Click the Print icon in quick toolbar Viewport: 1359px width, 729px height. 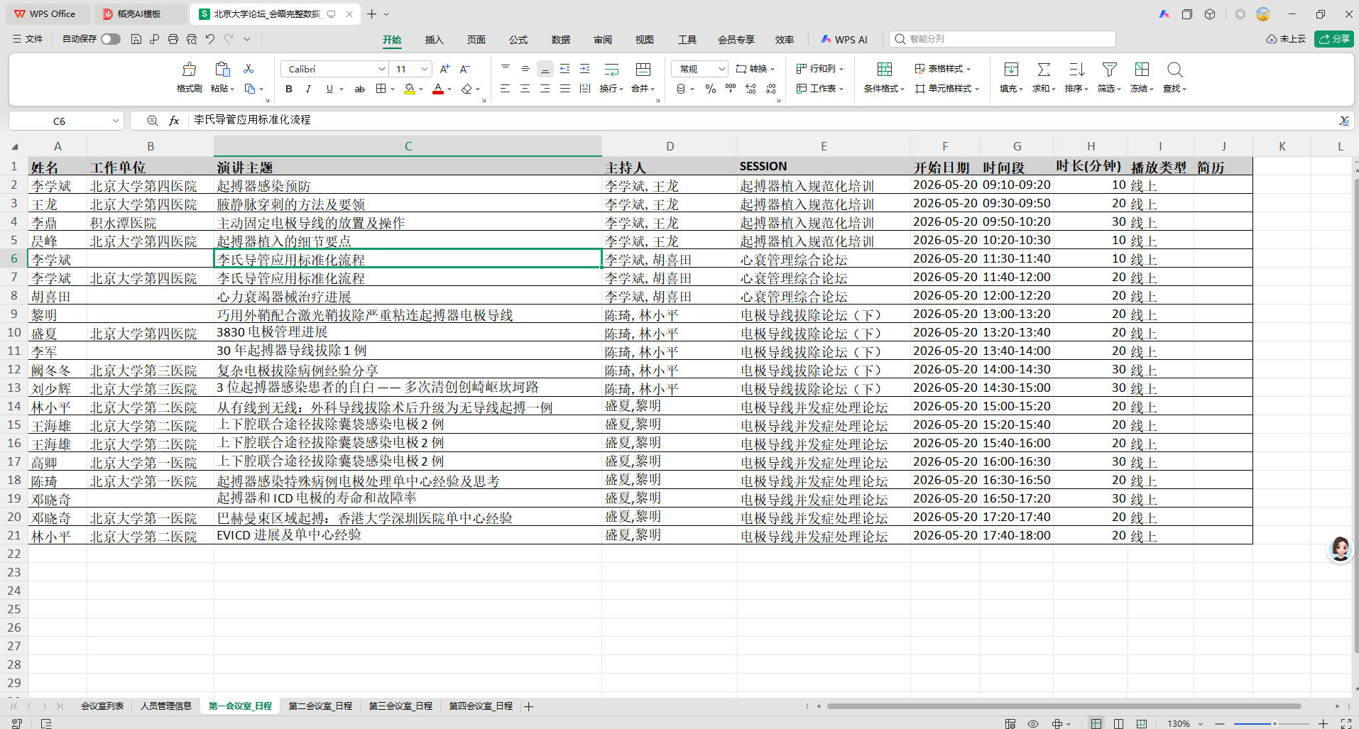(173, 39)
